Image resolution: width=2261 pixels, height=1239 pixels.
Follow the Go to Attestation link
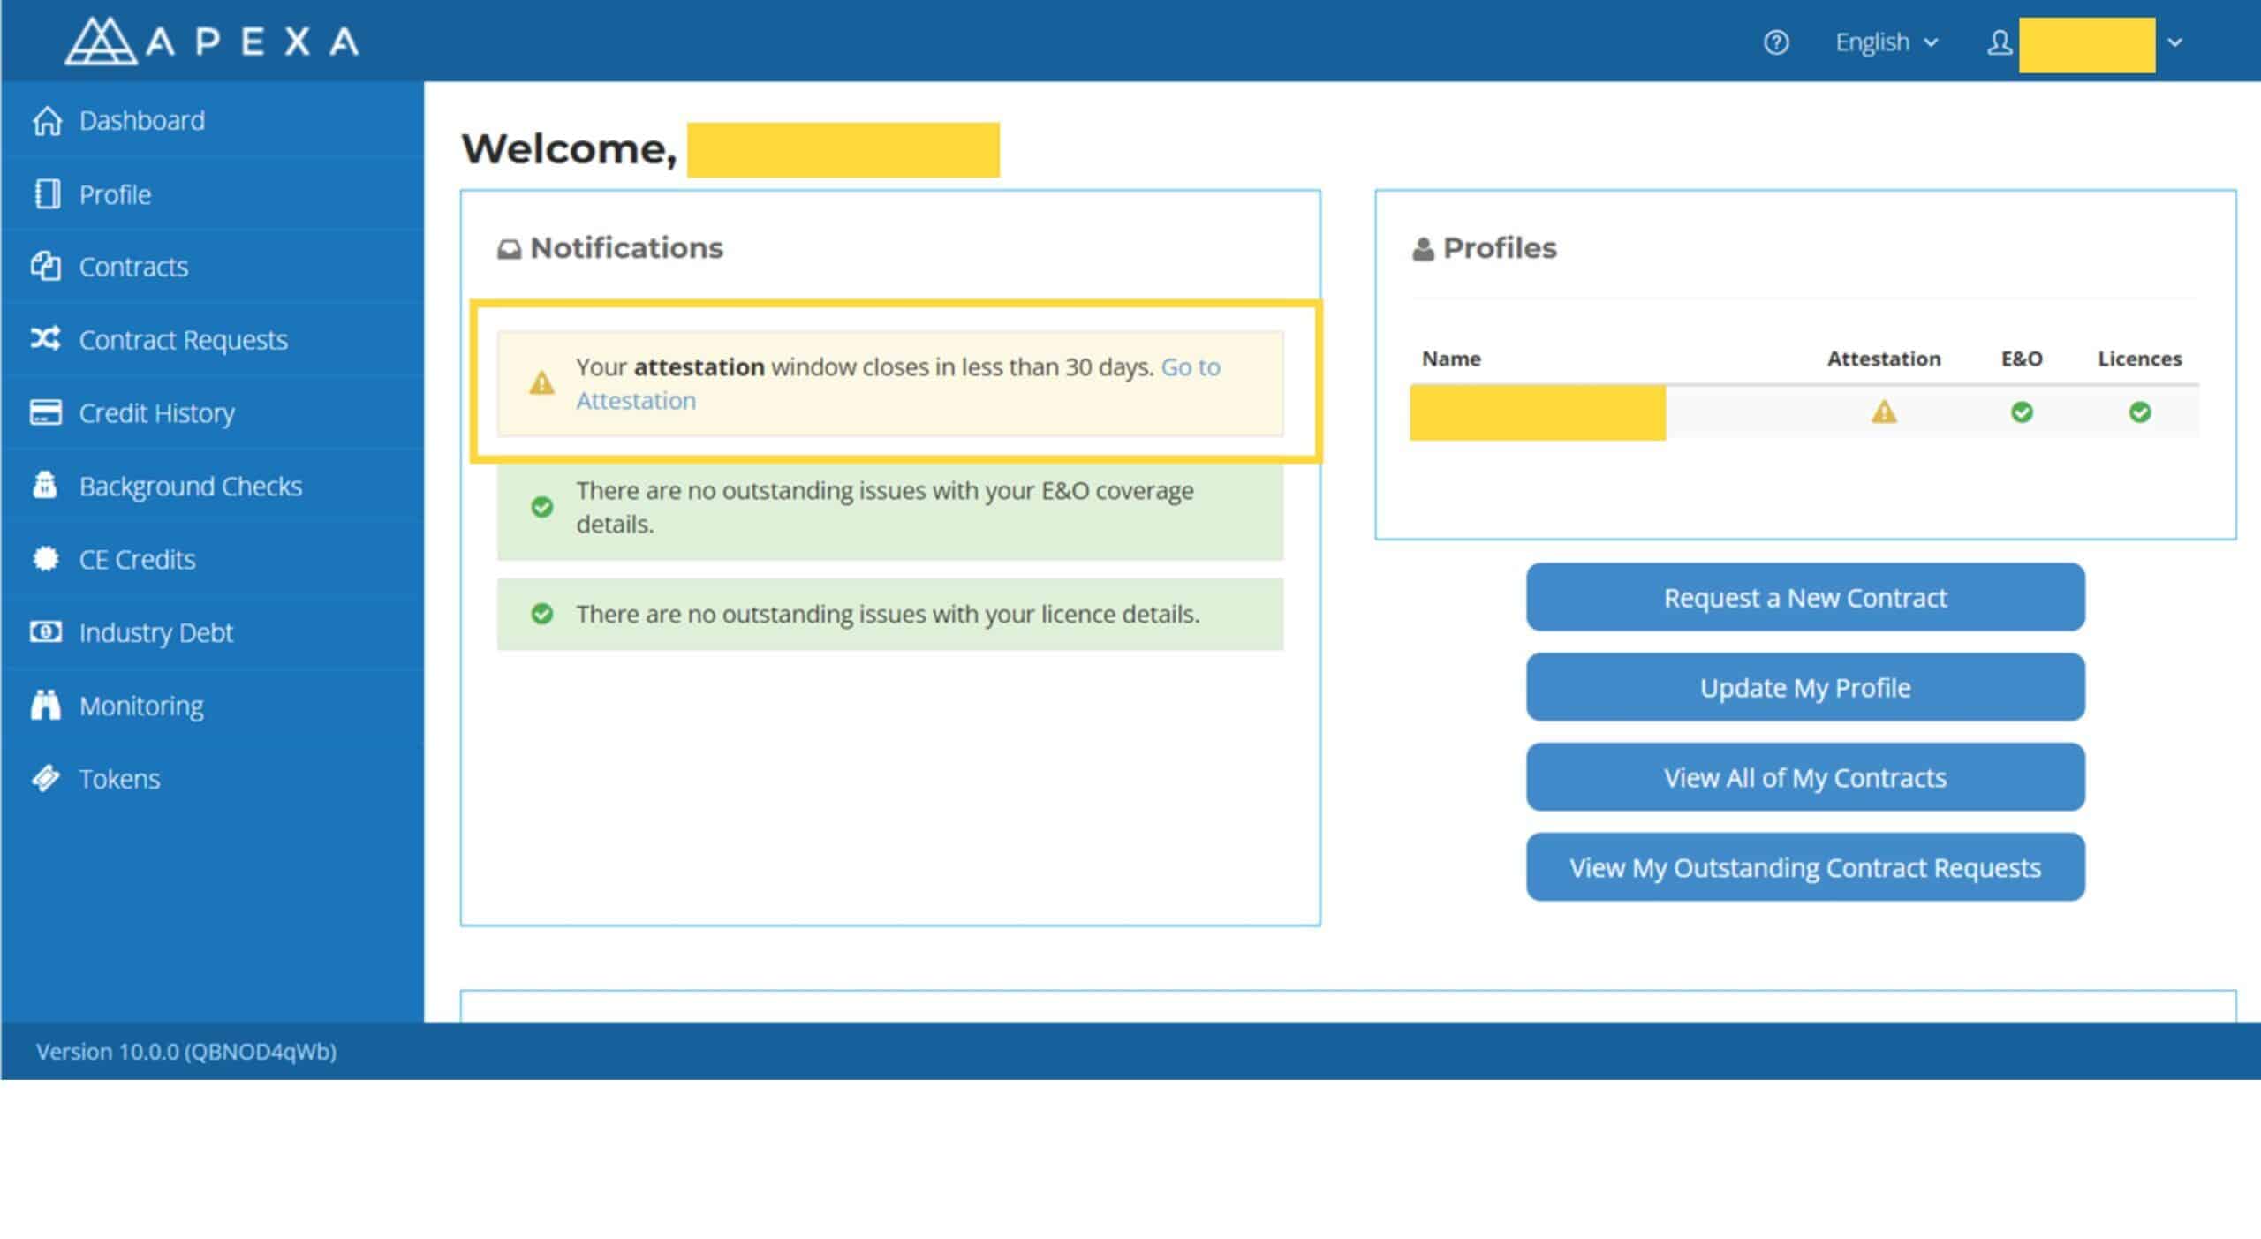click(898, 383)
